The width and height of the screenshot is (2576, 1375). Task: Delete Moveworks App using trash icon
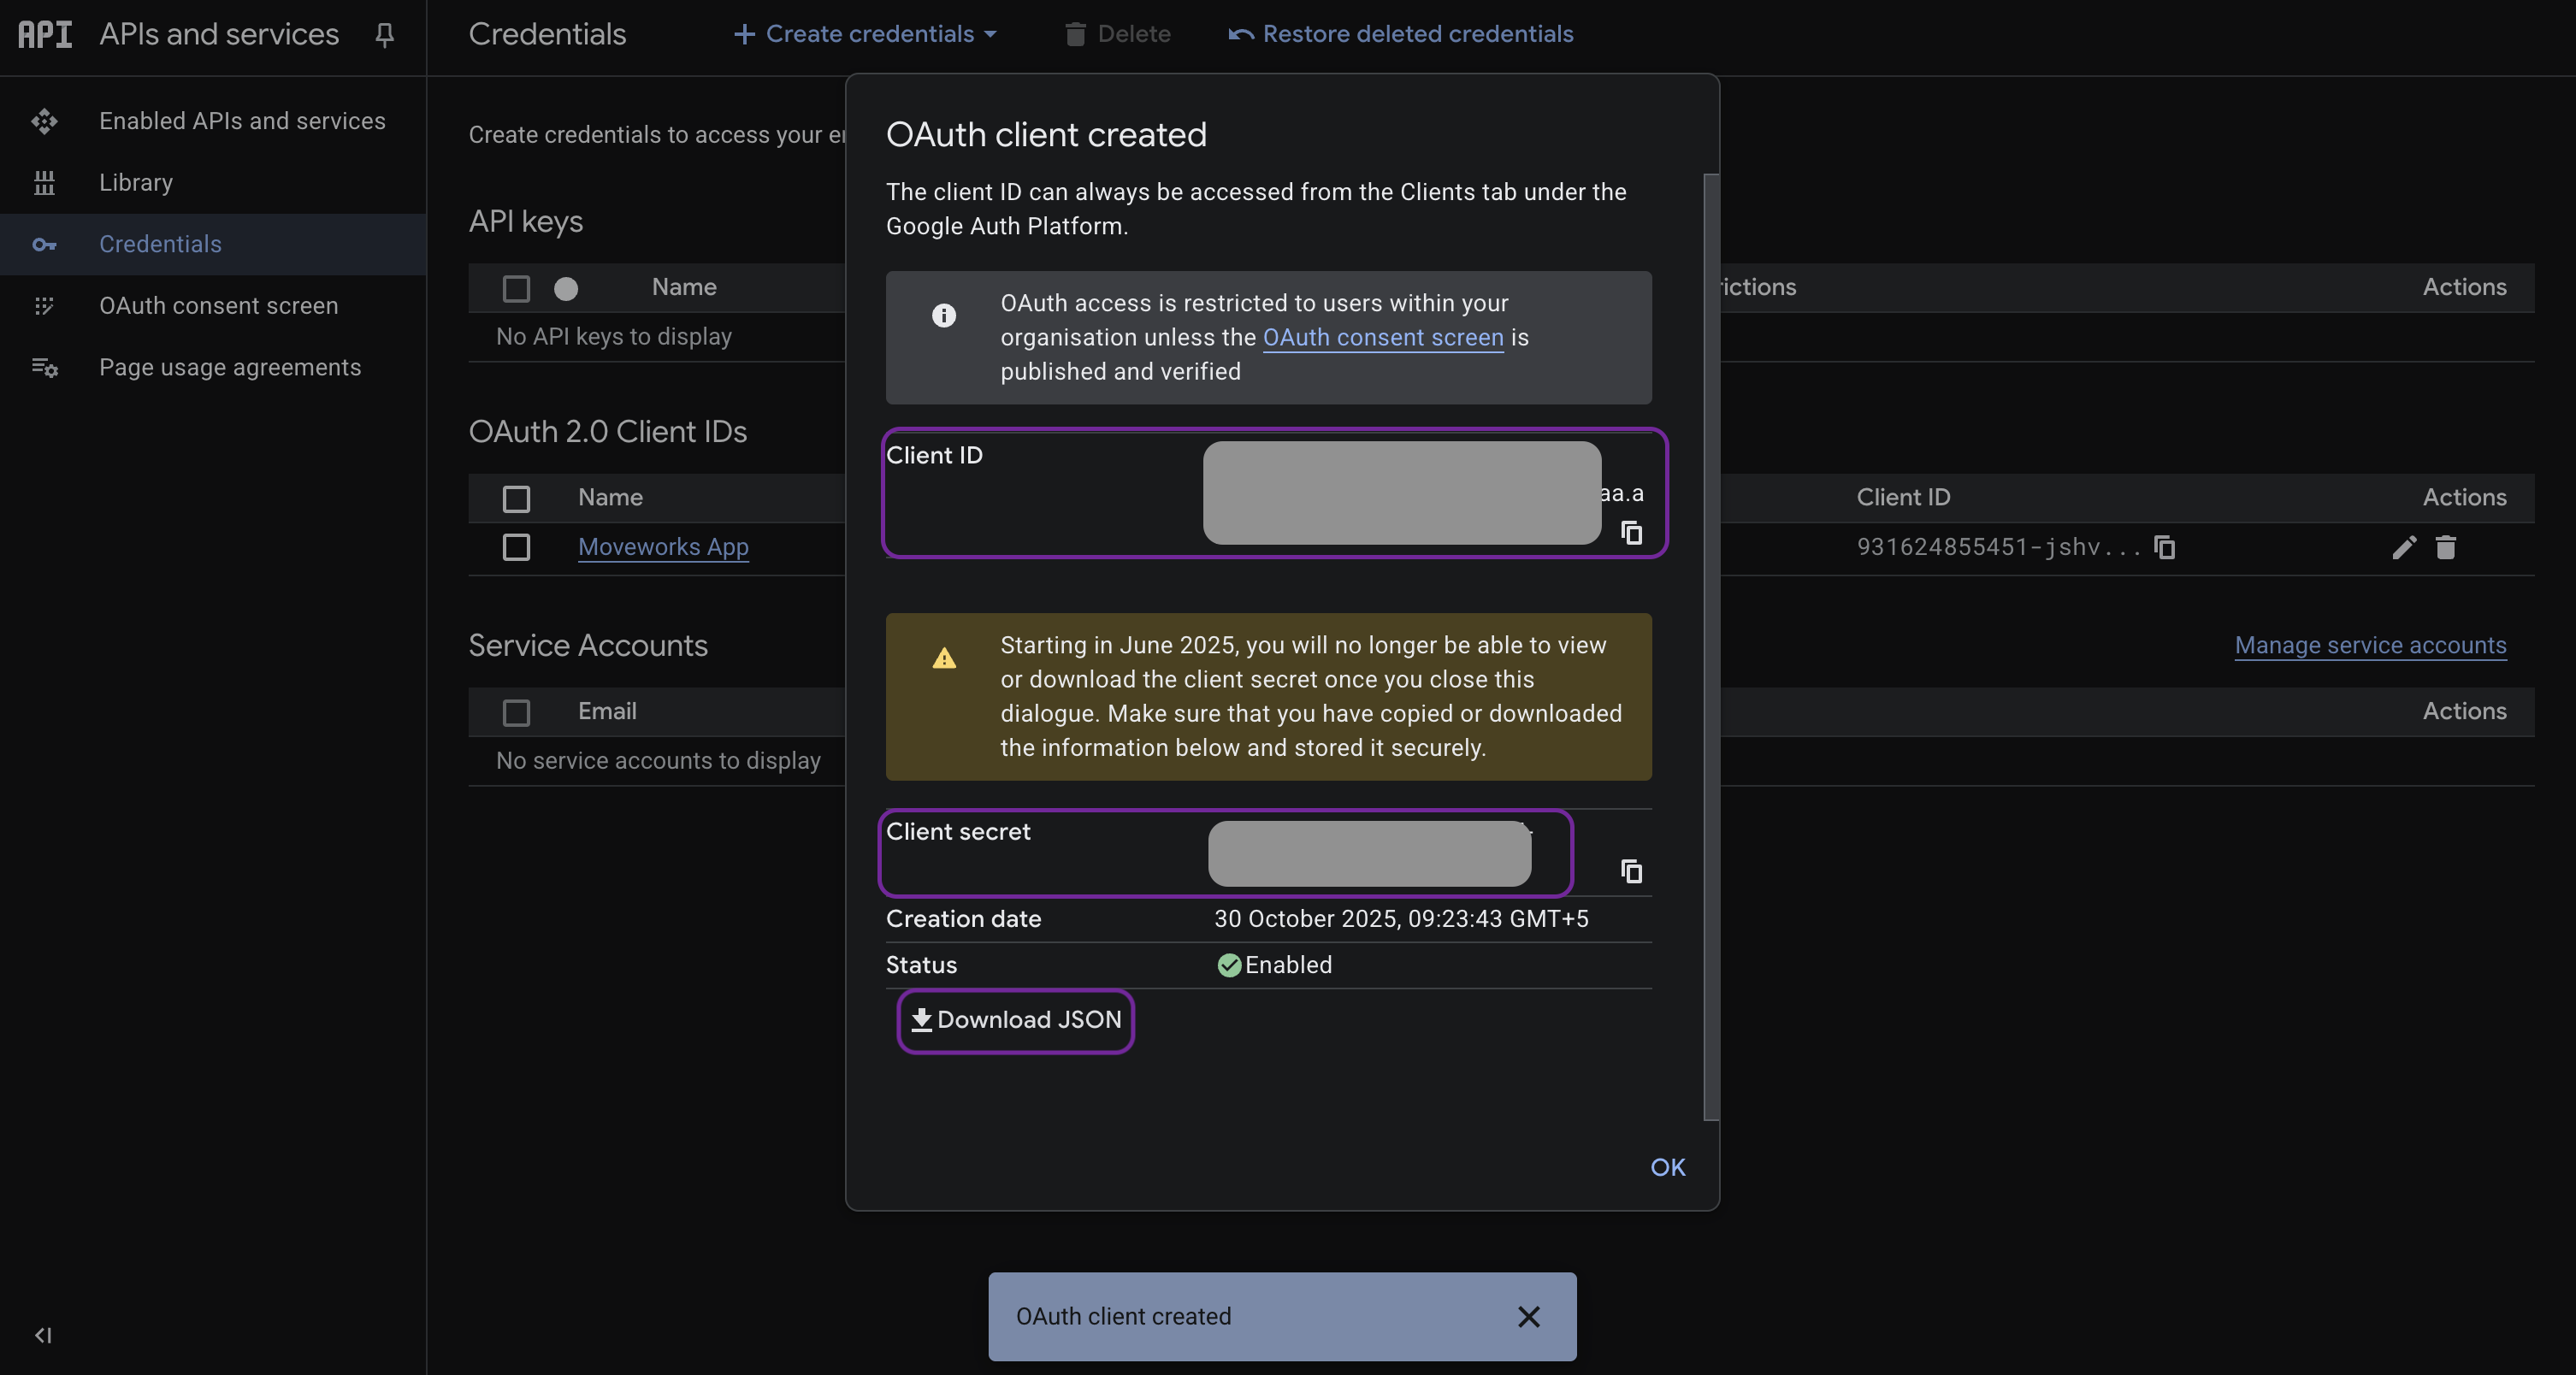click(x=2446, y=547)
